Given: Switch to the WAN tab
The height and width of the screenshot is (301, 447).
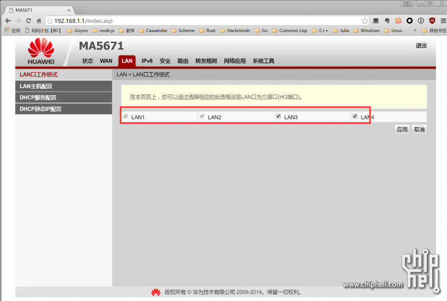Looking at the screenshot, I should point(106,61).
